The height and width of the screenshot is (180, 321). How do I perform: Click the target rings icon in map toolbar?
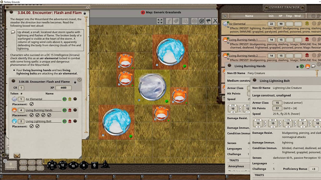pos(194,21)
